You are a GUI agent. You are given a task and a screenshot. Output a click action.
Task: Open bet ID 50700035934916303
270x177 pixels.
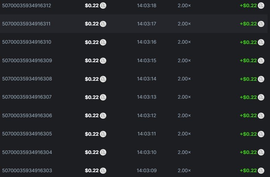(27, 170)
